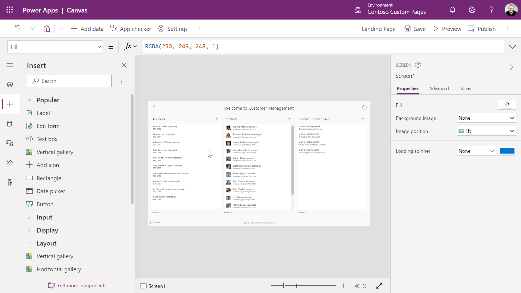Click Get more components

tap(77, 285)
